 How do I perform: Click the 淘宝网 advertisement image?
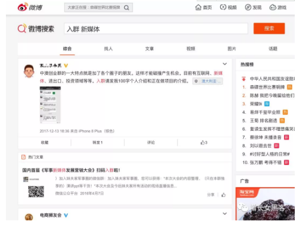(x=265, y=204)
